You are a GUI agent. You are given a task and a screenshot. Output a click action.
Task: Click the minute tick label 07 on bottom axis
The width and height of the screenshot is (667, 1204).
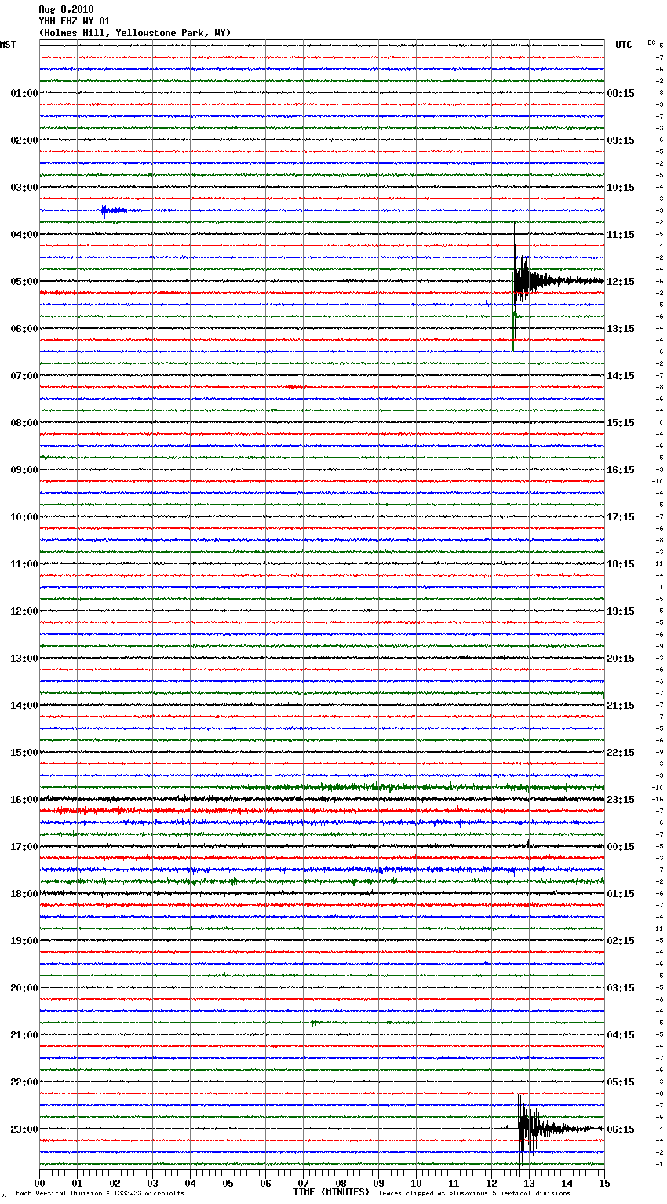tap(303, 1183)
